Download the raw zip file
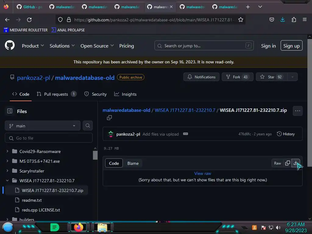Screen dimensions: 312x234 click(296, 163)
